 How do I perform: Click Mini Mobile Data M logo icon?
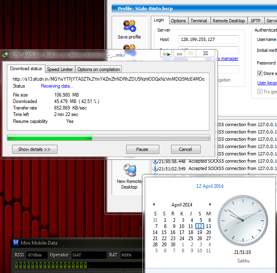pos(16,243)
